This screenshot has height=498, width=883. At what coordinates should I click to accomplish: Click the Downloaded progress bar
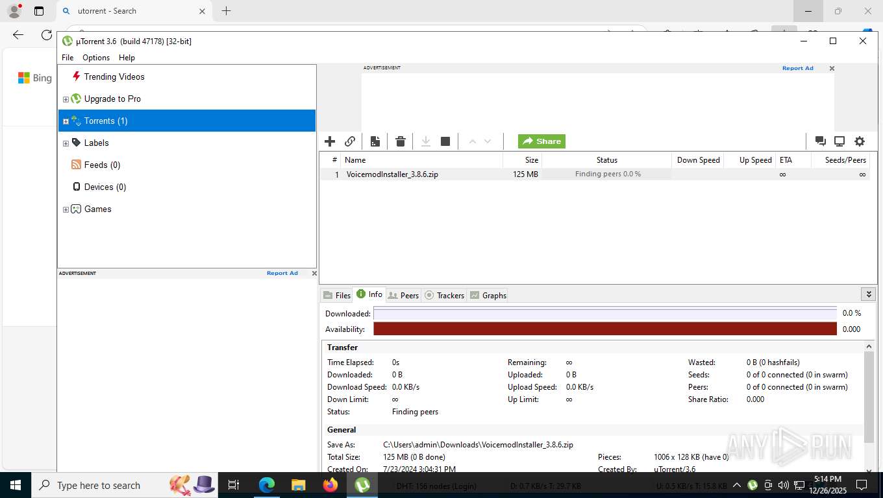605,313
